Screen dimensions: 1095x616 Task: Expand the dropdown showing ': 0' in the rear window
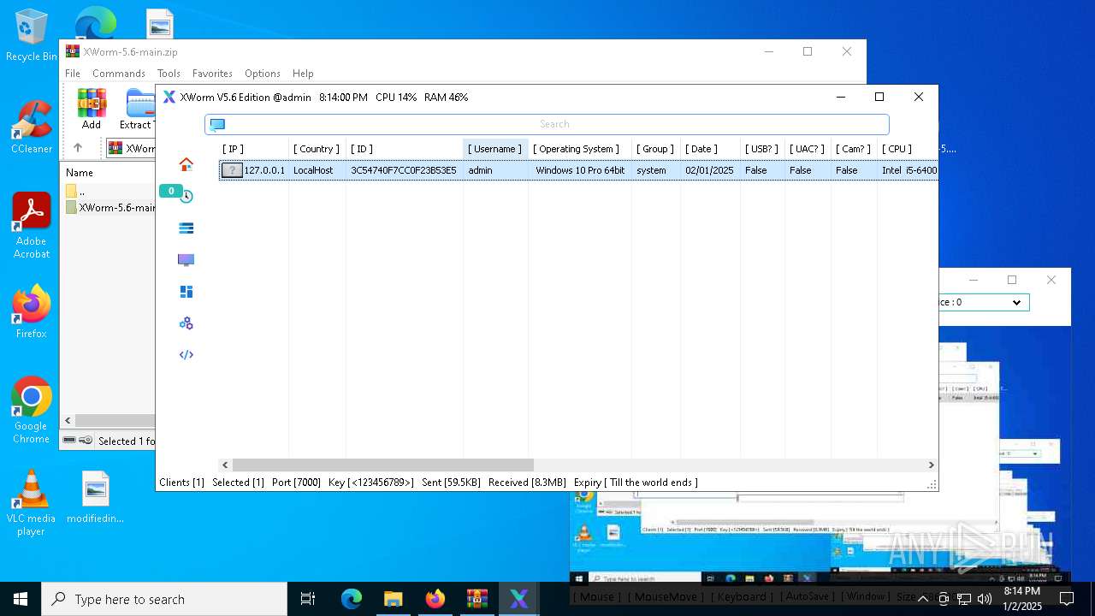(x=1016, y=302)
